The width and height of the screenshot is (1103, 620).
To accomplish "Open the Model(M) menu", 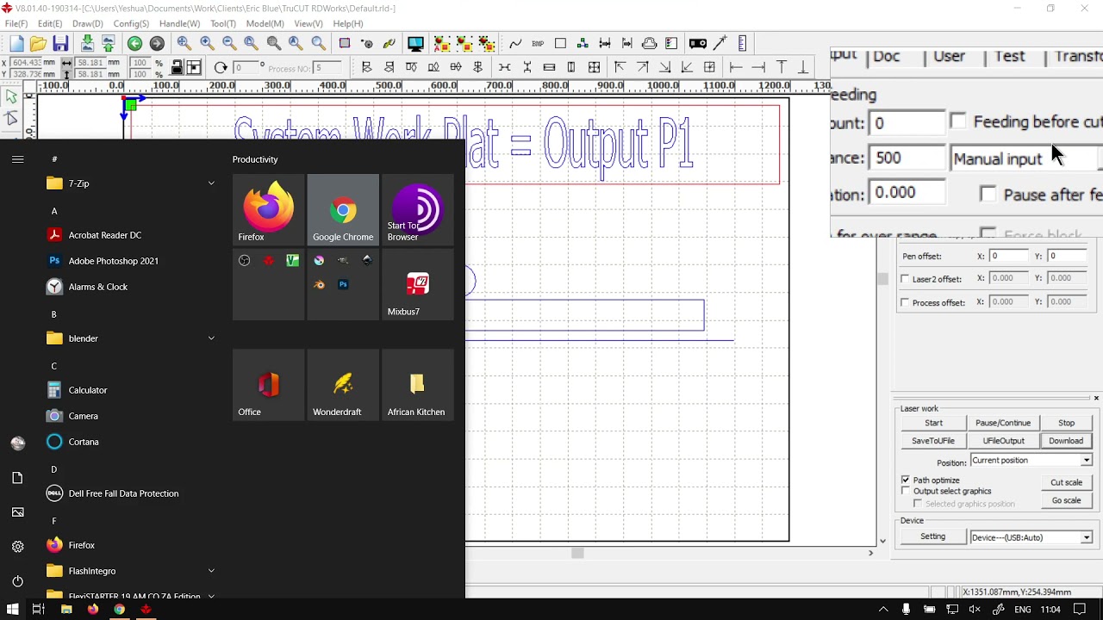I will tap(265, 23).
